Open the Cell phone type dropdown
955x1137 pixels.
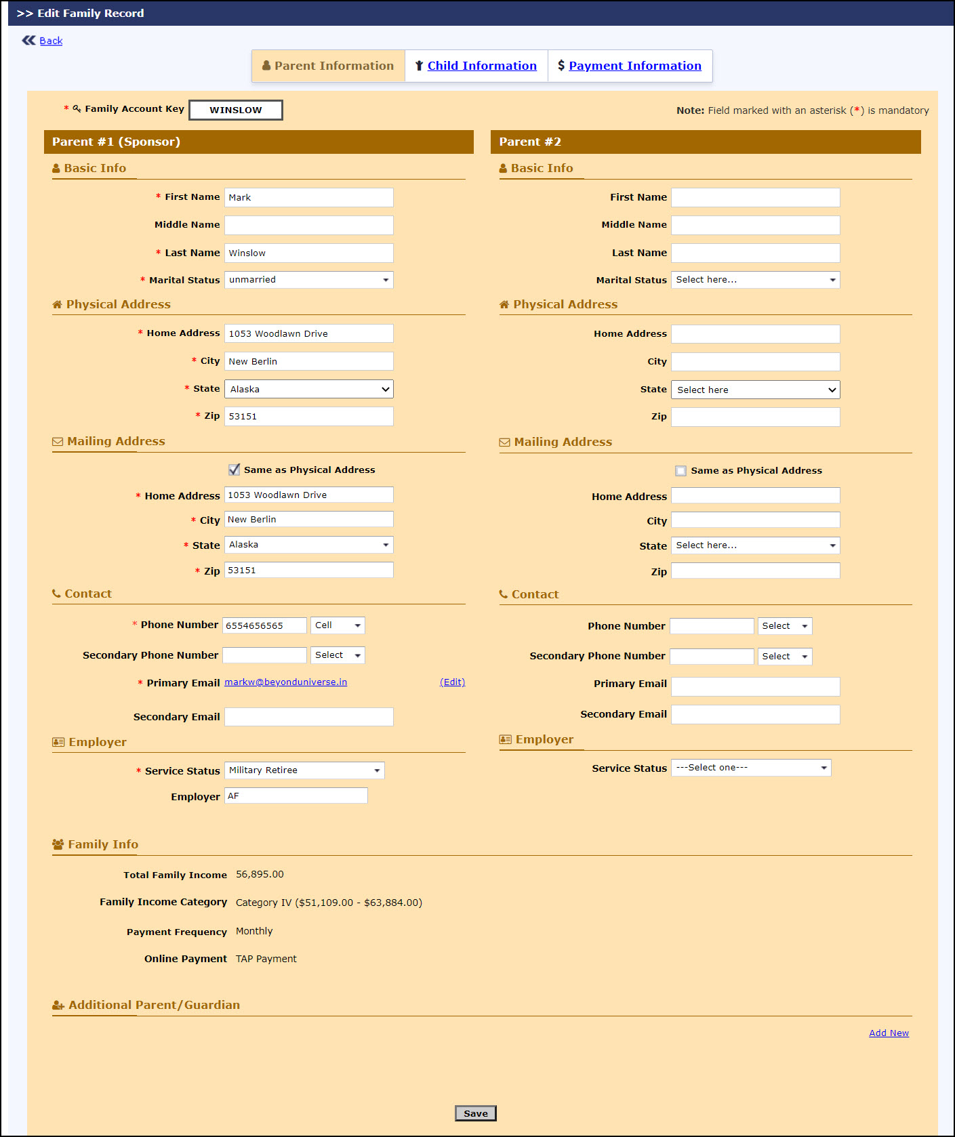click(x=338, y=625)
